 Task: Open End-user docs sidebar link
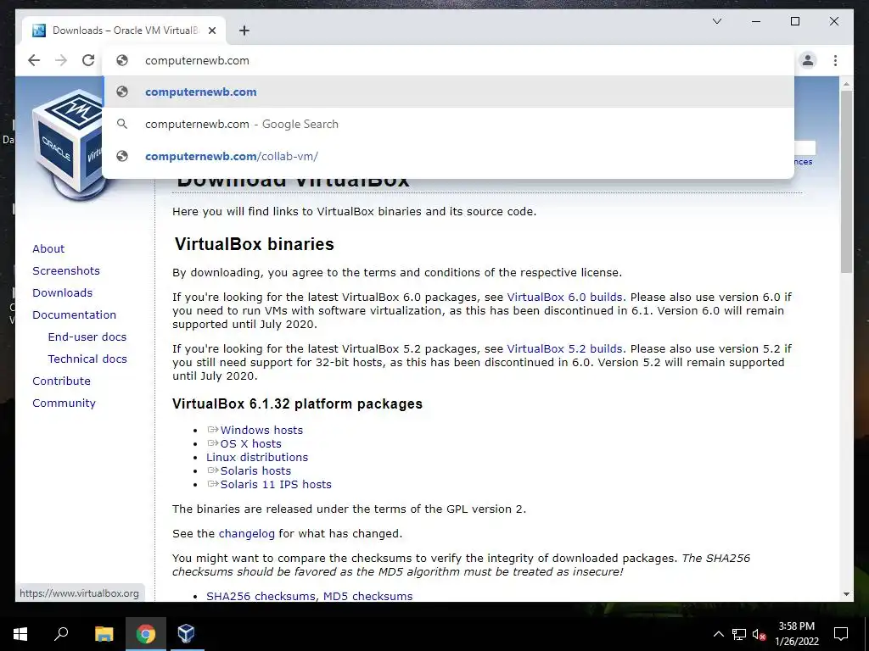click(x=87, y=337)
